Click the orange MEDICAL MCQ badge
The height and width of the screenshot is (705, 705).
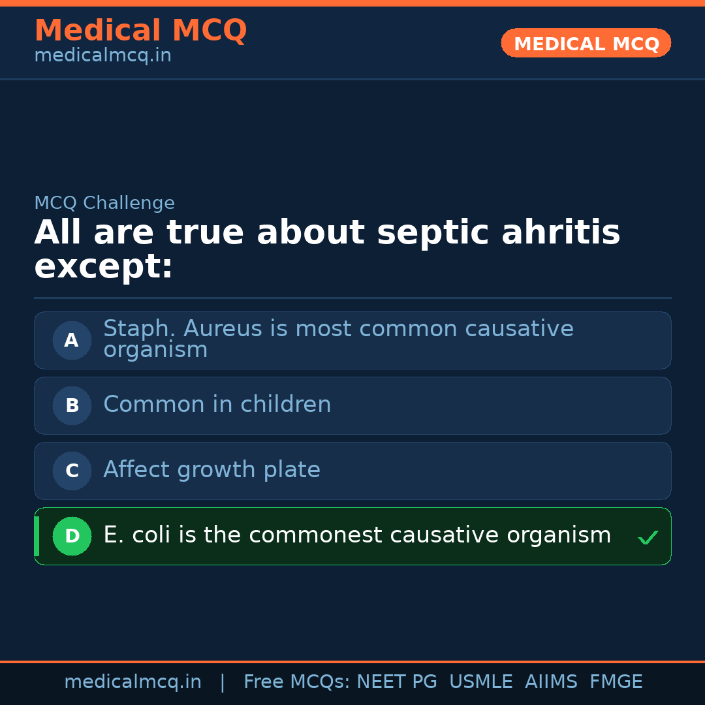click(x=586, y=43)
